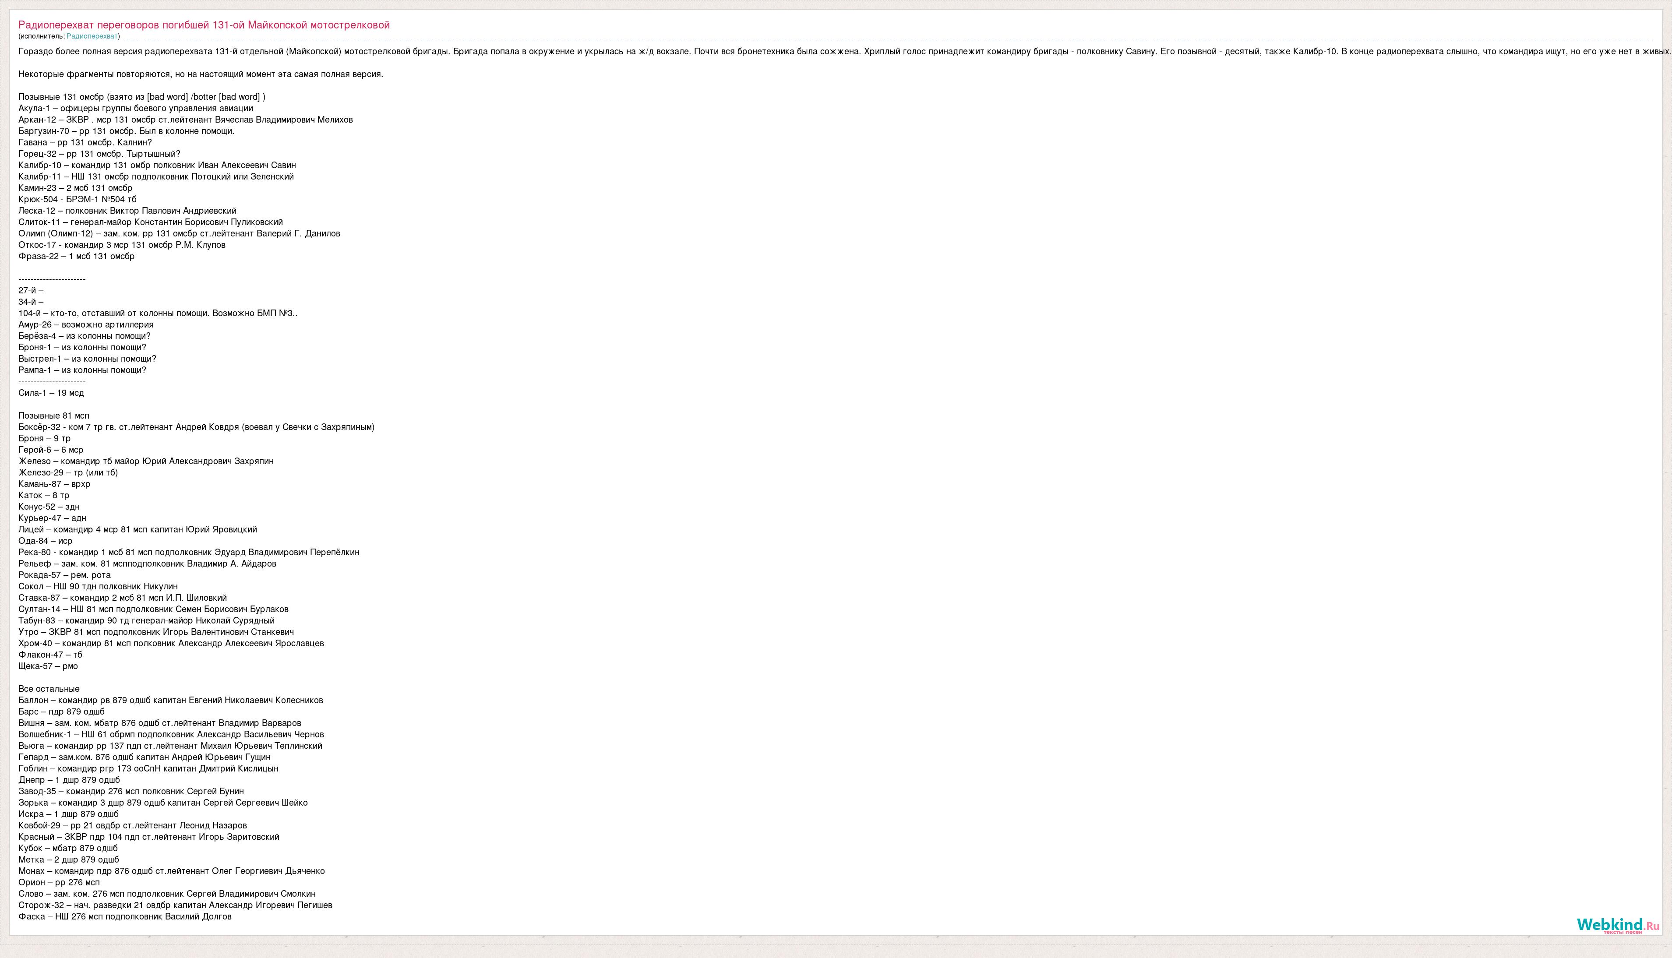Click the Боксёр-32 Андрей Ковдря line
Screen dimensions: 1672x958
[196, 427]
